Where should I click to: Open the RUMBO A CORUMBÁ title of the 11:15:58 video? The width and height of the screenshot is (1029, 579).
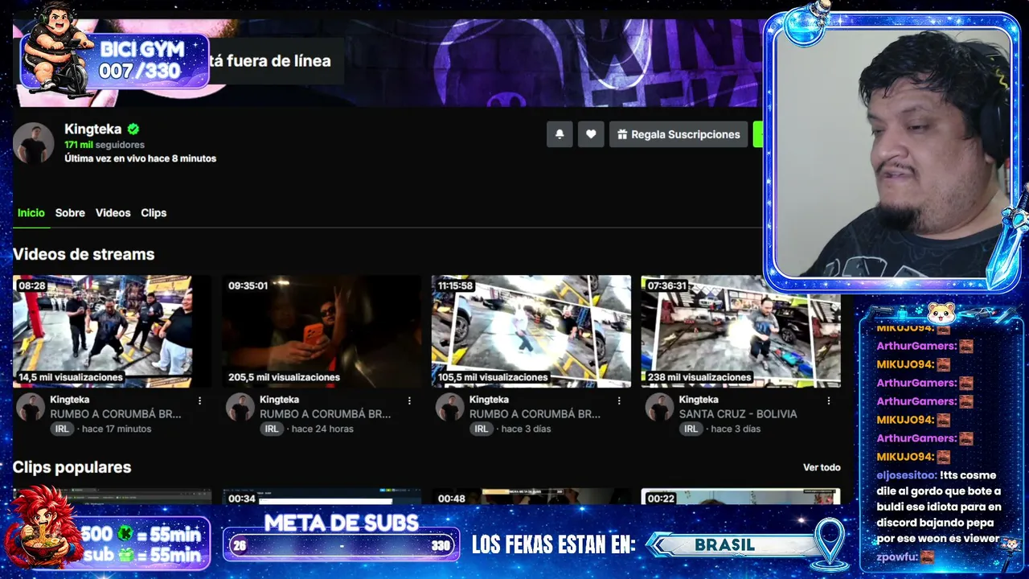[535, 414]
